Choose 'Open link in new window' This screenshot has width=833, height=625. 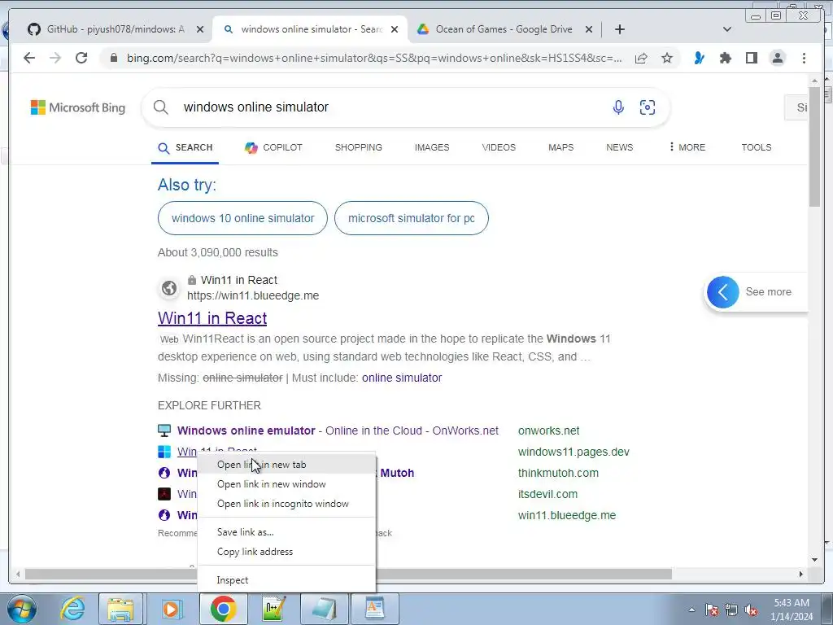(286, 484)
